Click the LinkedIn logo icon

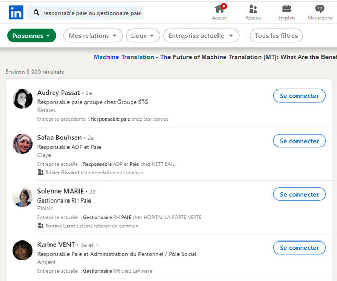click(x=16, y=13)
